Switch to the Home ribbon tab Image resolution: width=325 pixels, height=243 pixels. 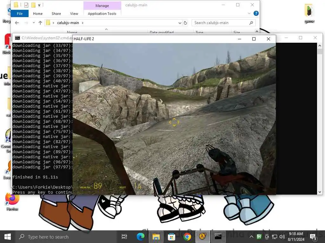pyautogui.click(x=38, y=14)
